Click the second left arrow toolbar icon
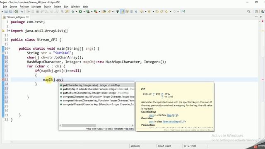Image resolution: width=265 pixels, height=149 pixels. coord(162,12)
